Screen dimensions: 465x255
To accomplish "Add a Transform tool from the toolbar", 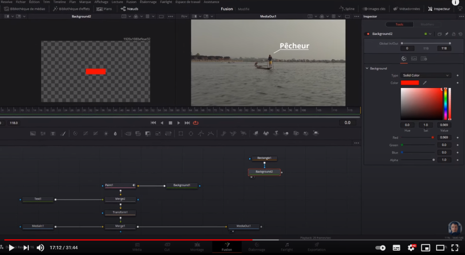I will coord(168,133).
